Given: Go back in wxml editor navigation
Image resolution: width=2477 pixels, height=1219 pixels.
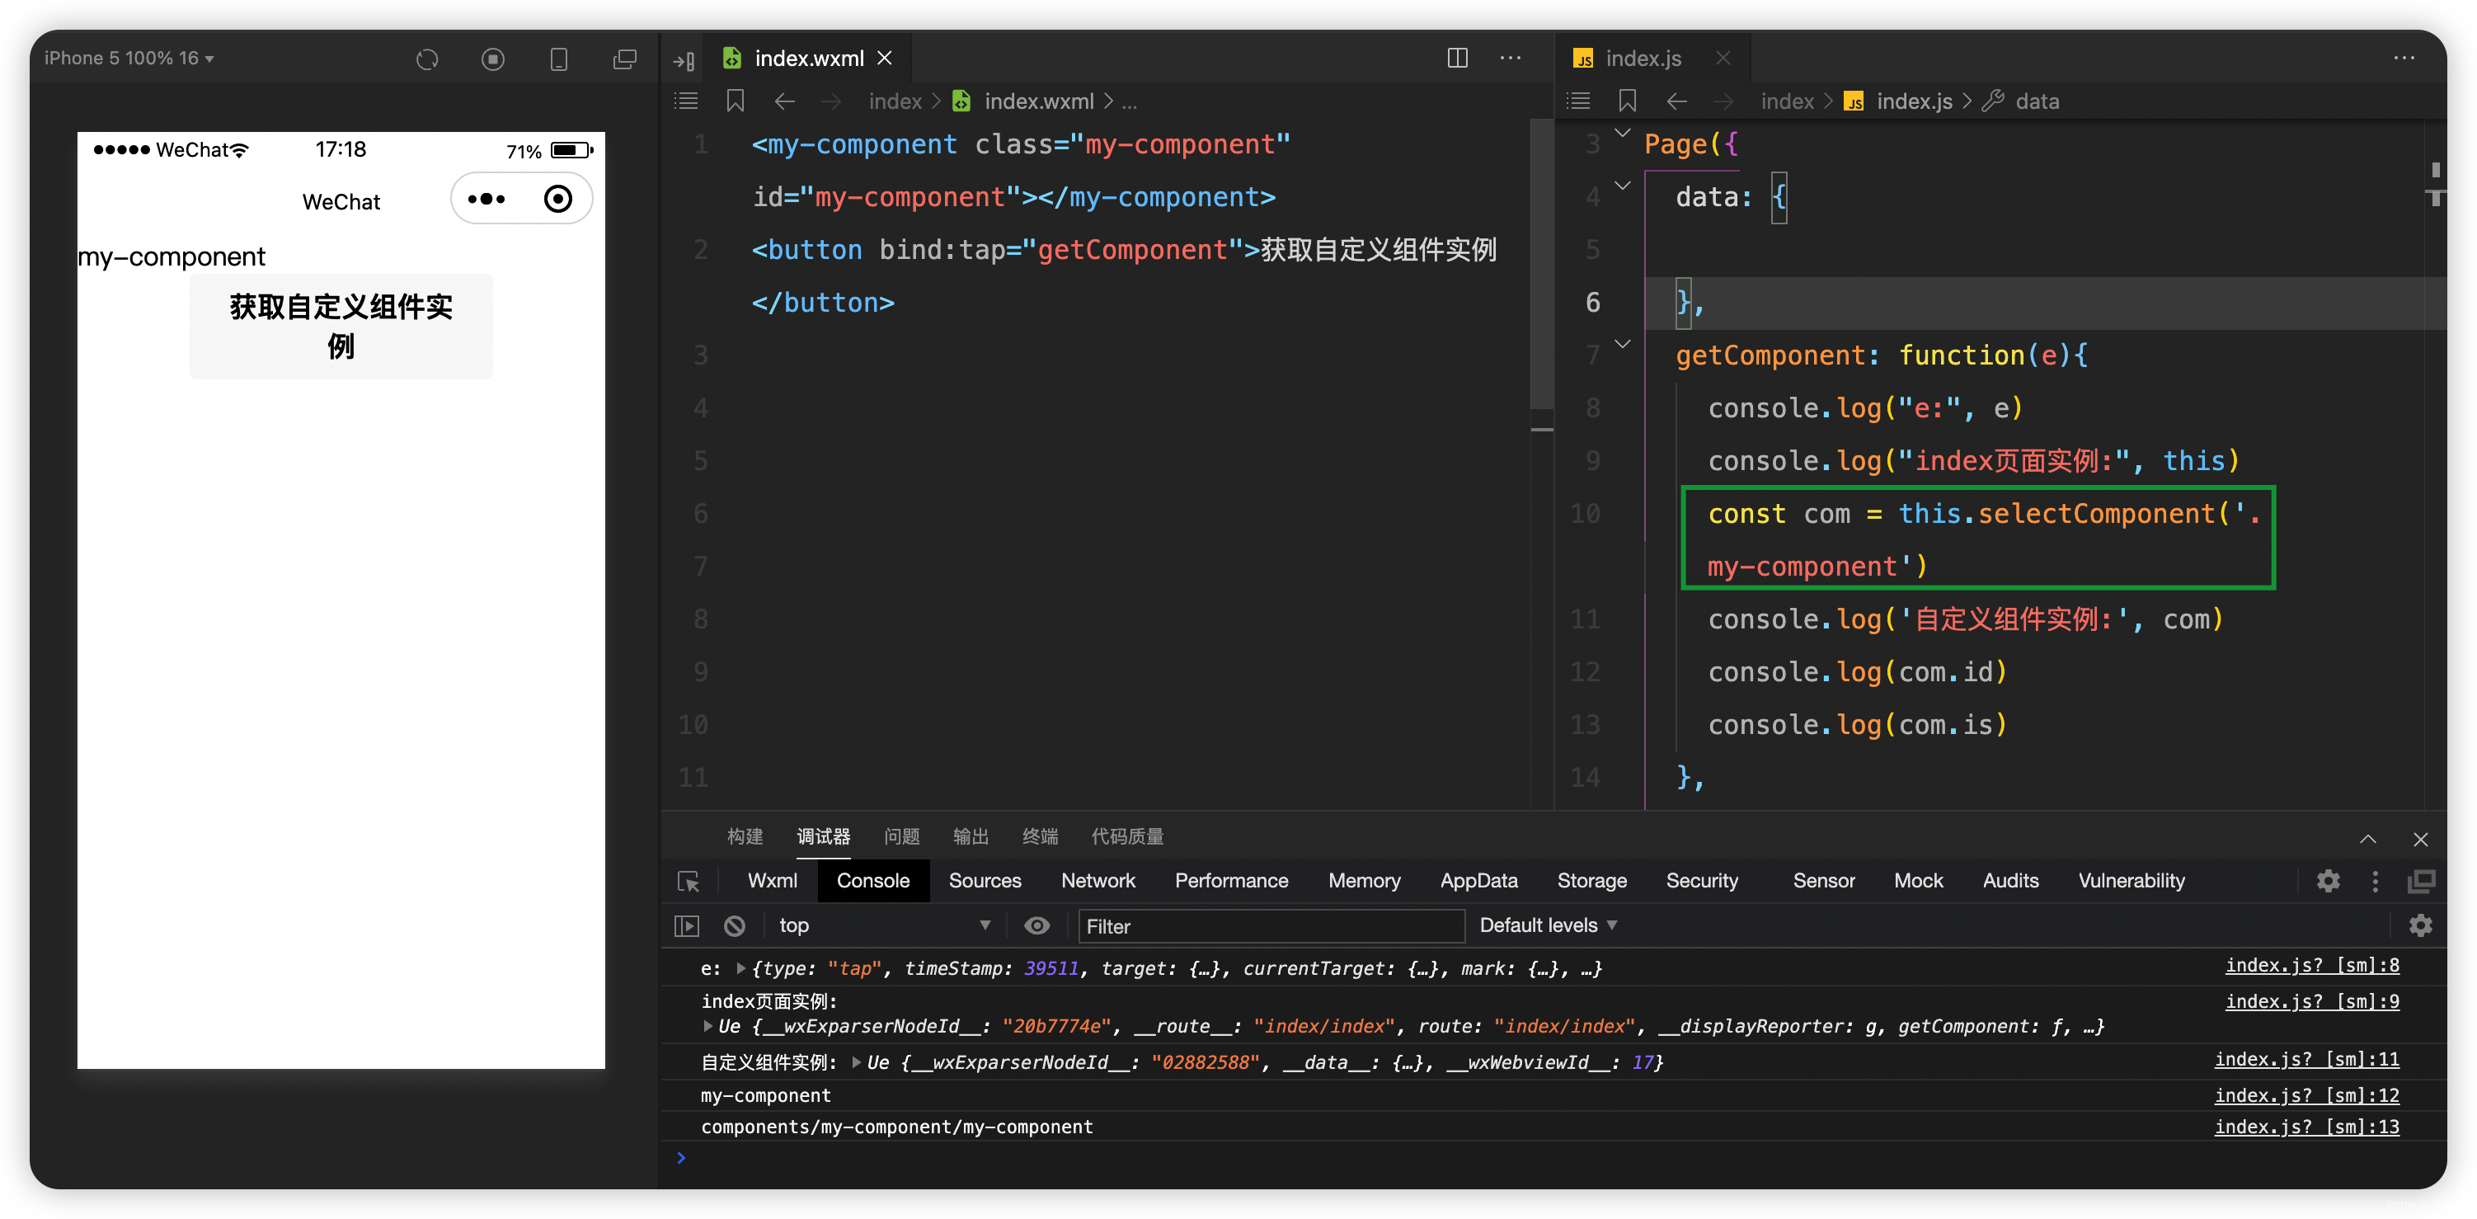Looking at the screenshot, I should (x=785, y=101).
